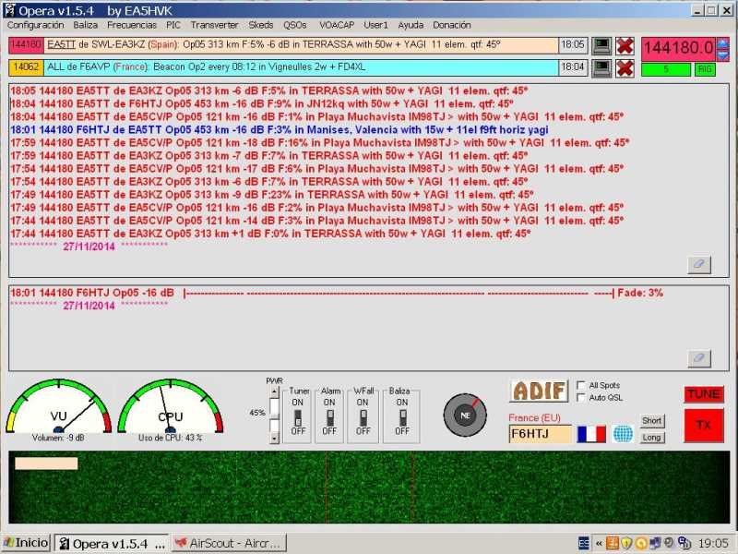
Task: Open the world globe map icon
Action: 624,434
